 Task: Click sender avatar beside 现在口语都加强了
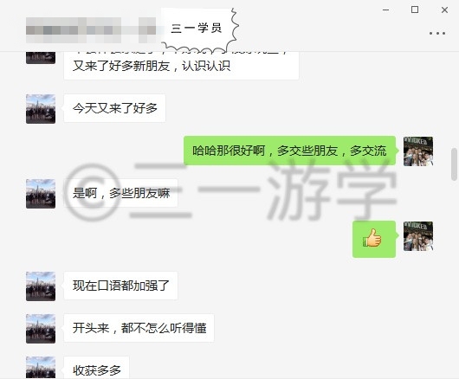(41, 286)
